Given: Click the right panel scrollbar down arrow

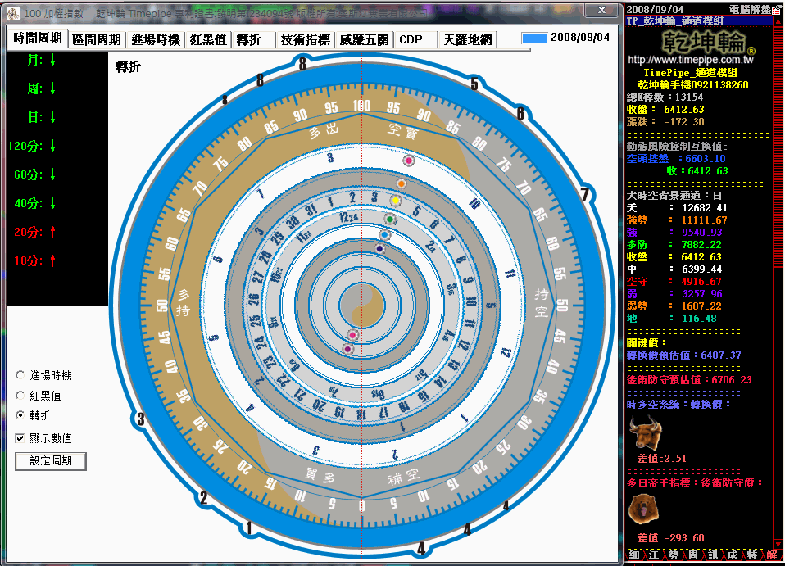Looking at the screenshot, I should (778, 544).
